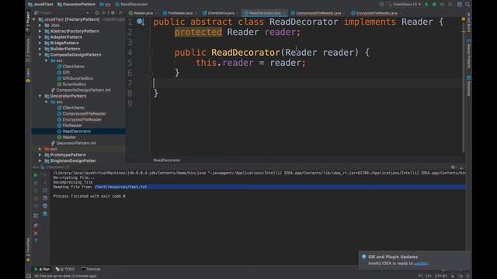This screenshot has height=279, width=497.
Task: Hide the Run panel via minimize icon
Action: [461, 167]
